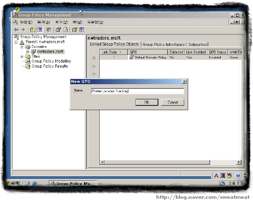Click the Help toolbar icon with question mark
Image resolution: width=253 pixels, height=207 pixels.
point(74,29)
